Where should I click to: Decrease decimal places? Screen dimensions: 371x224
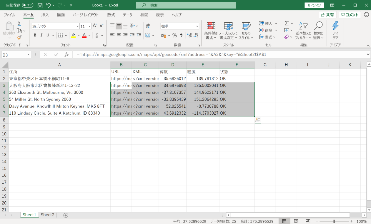(x=196, y=35)
